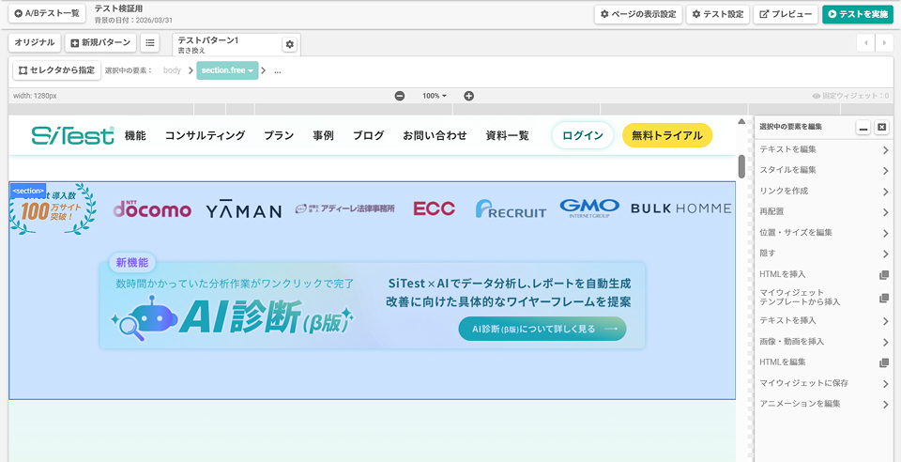Expand 位置・サイズを編集 option
Viewport: 901px width, 462px height.
825,233
